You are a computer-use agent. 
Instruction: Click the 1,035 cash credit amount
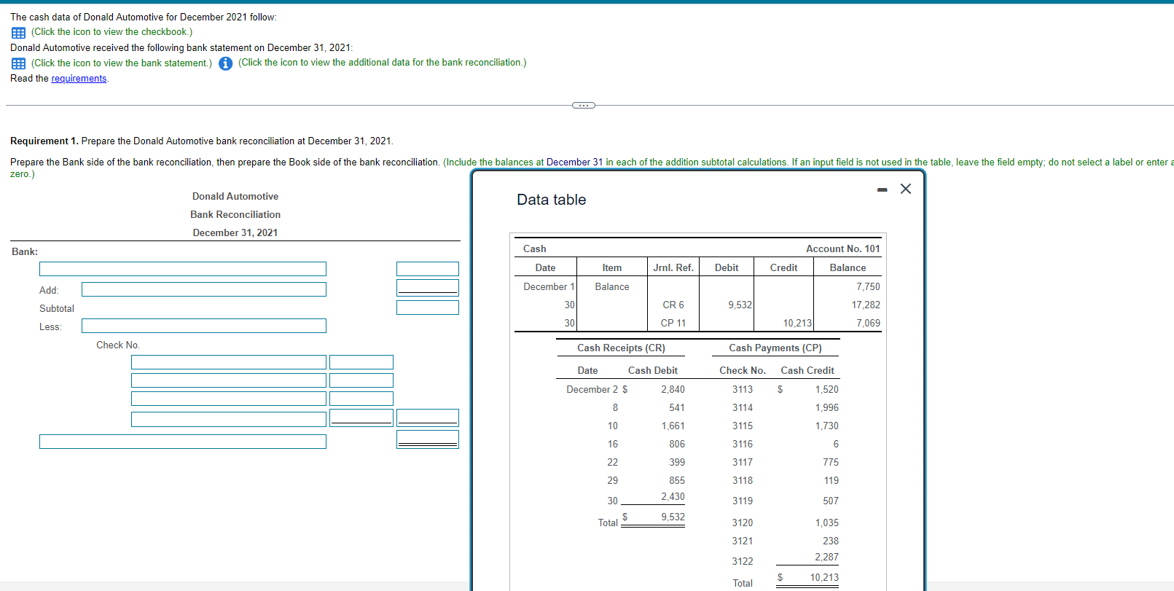826,523
